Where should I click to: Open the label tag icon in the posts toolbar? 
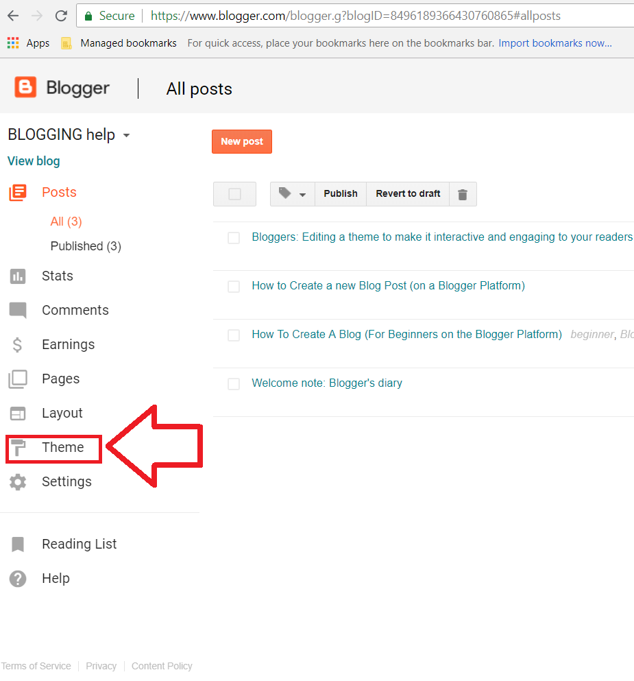(x=284, y=193)
